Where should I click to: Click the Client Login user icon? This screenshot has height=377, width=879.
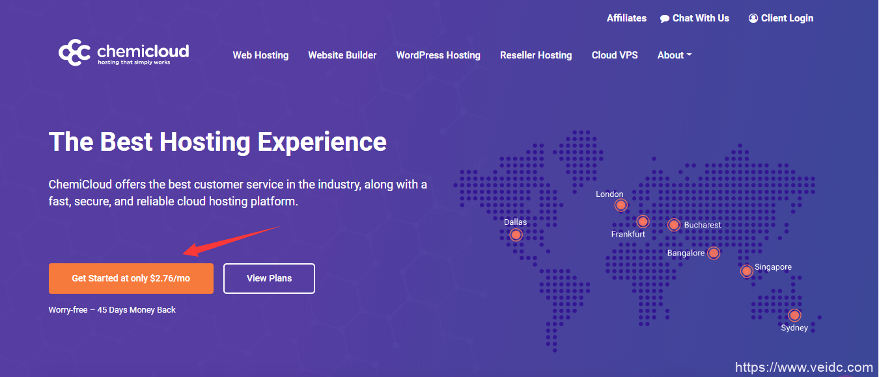[753, 19]
